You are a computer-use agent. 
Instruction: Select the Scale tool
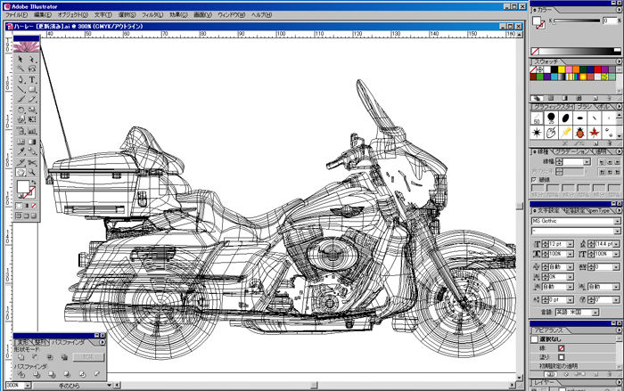32,110
